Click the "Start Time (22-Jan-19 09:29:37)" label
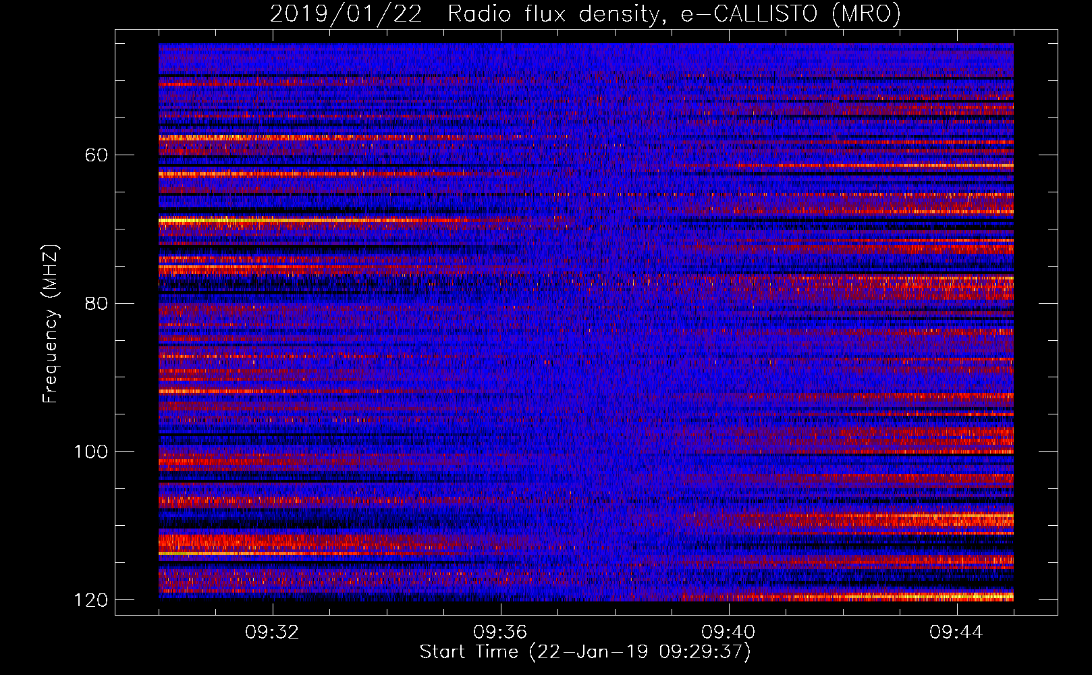 [x=585, y=652]
